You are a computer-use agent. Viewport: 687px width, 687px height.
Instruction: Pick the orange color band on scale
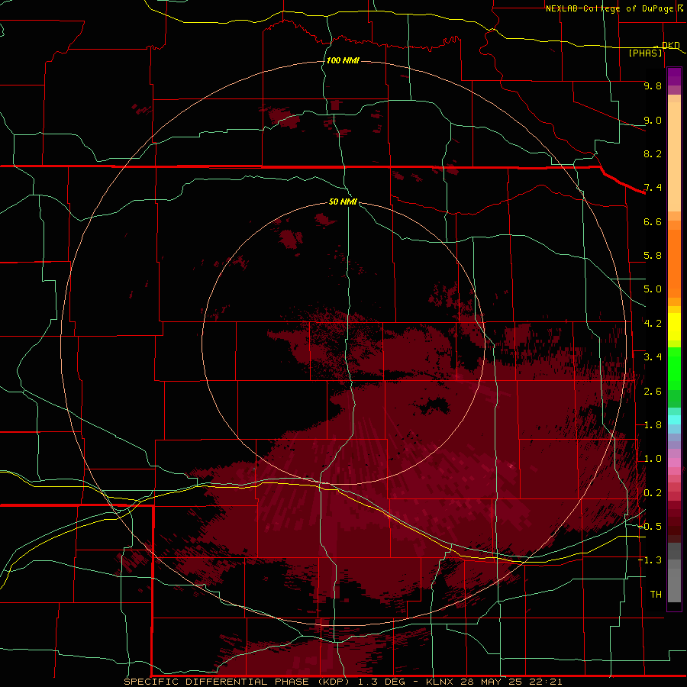point(674,263)
